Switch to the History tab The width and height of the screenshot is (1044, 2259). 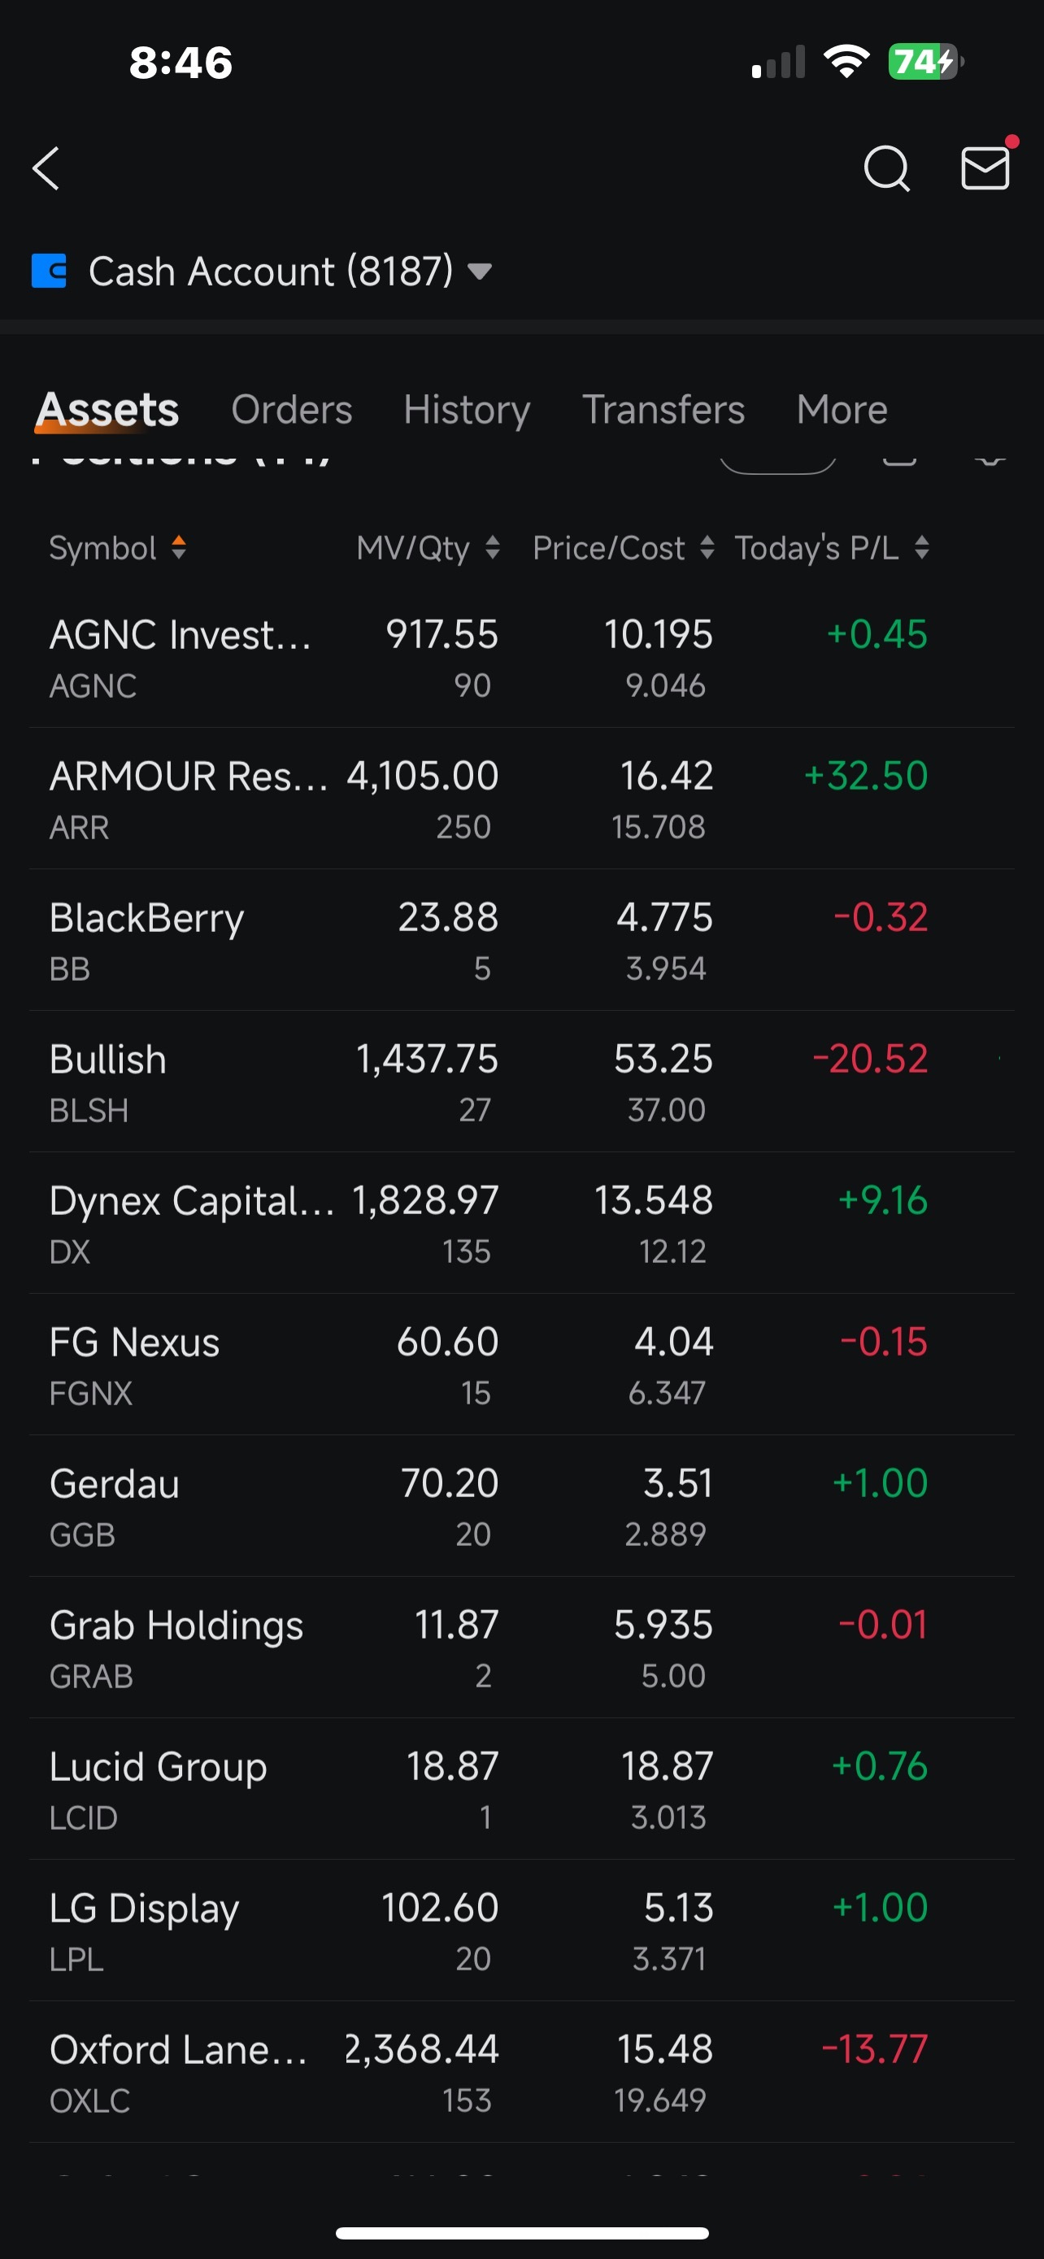pos(467,410)
